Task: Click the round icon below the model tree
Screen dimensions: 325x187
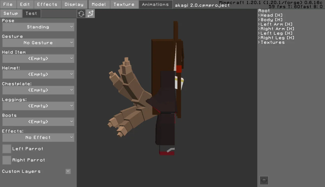Action: (x=264, y=180)
